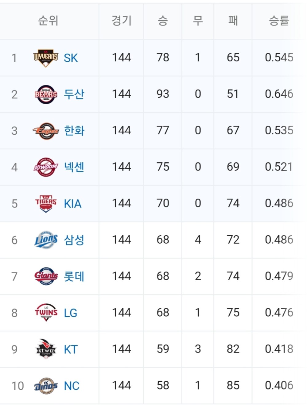Click the Doosan Bears team logo
The height and width of the screenshot is (405, 307).
tap(46, 94)
